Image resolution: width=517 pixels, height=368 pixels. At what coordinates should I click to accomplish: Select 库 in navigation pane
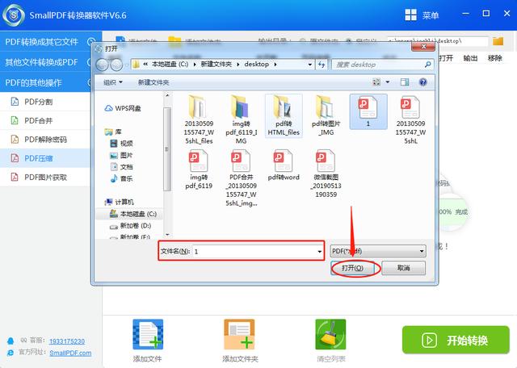coord(113,132)
